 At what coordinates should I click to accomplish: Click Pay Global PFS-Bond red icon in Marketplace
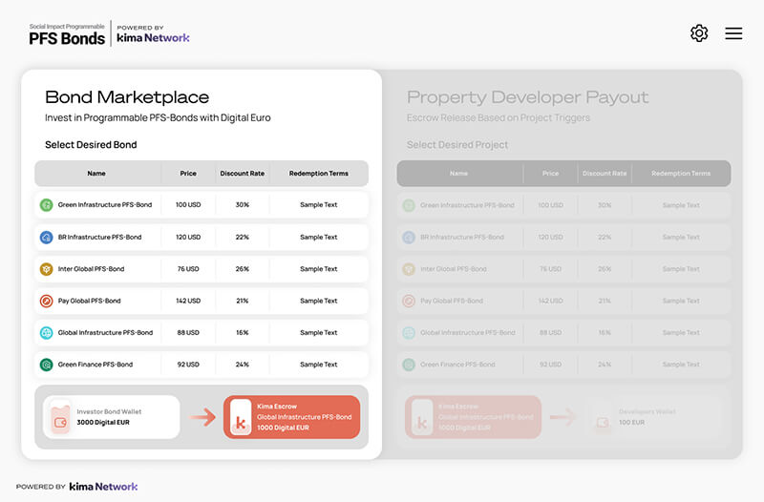click(46, 301)
